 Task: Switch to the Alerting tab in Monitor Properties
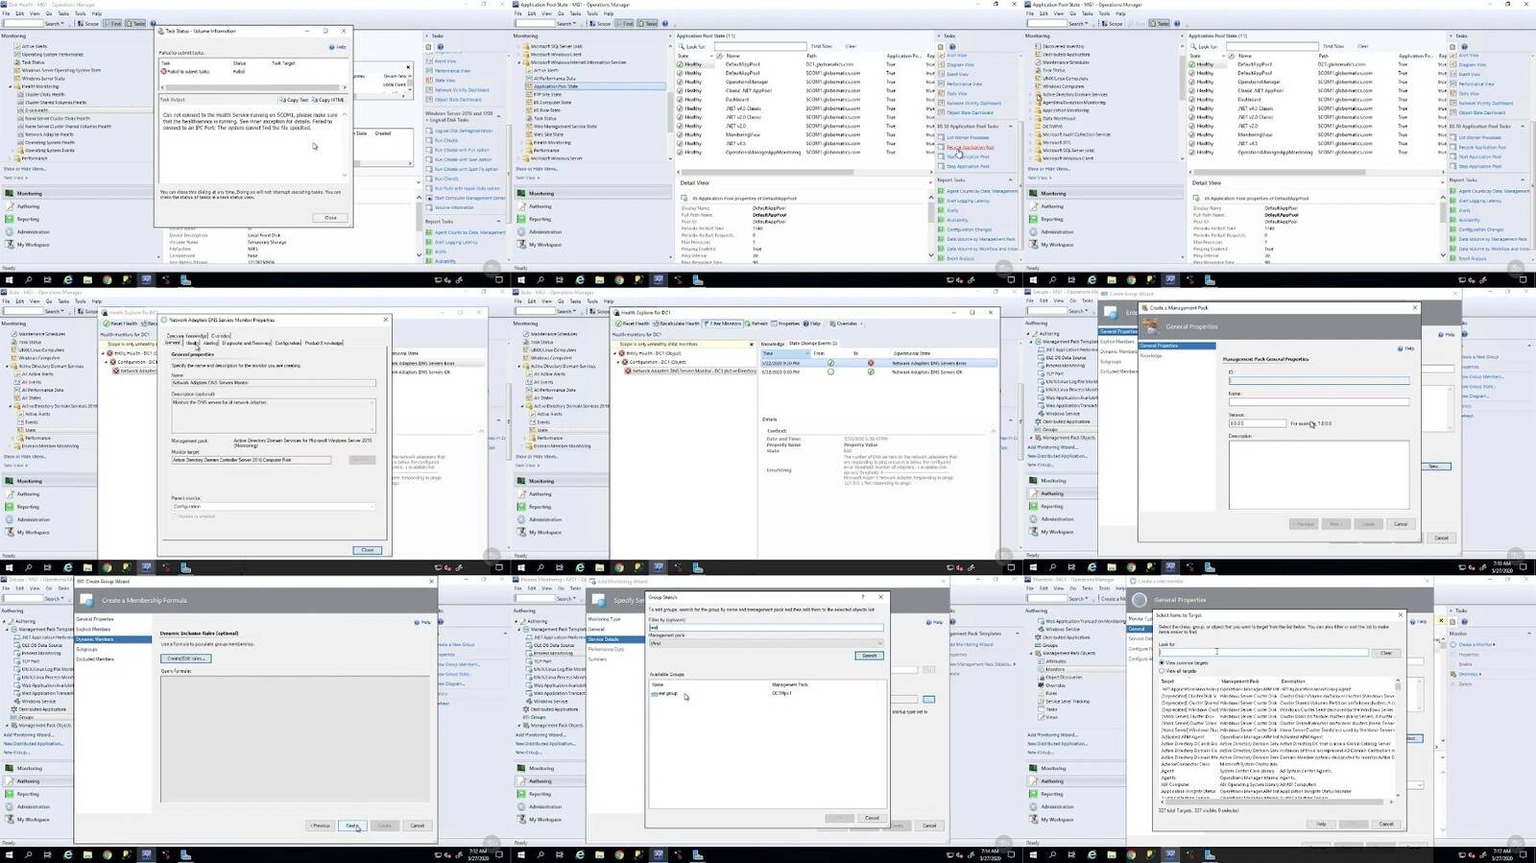(209, 343)
